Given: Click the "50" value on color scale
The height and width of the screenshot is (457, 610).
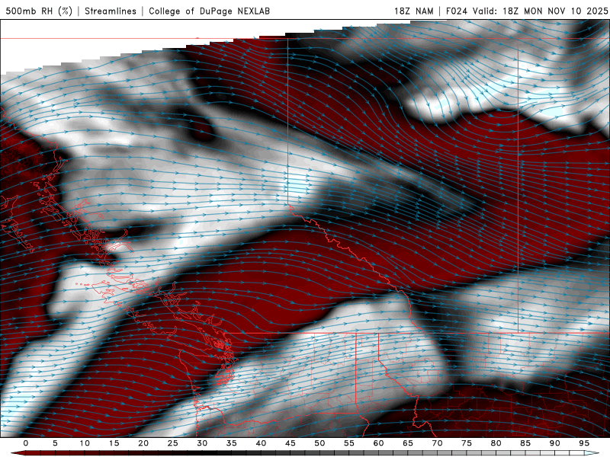Looking at the screenshot, I should click(x=319, y=443).
